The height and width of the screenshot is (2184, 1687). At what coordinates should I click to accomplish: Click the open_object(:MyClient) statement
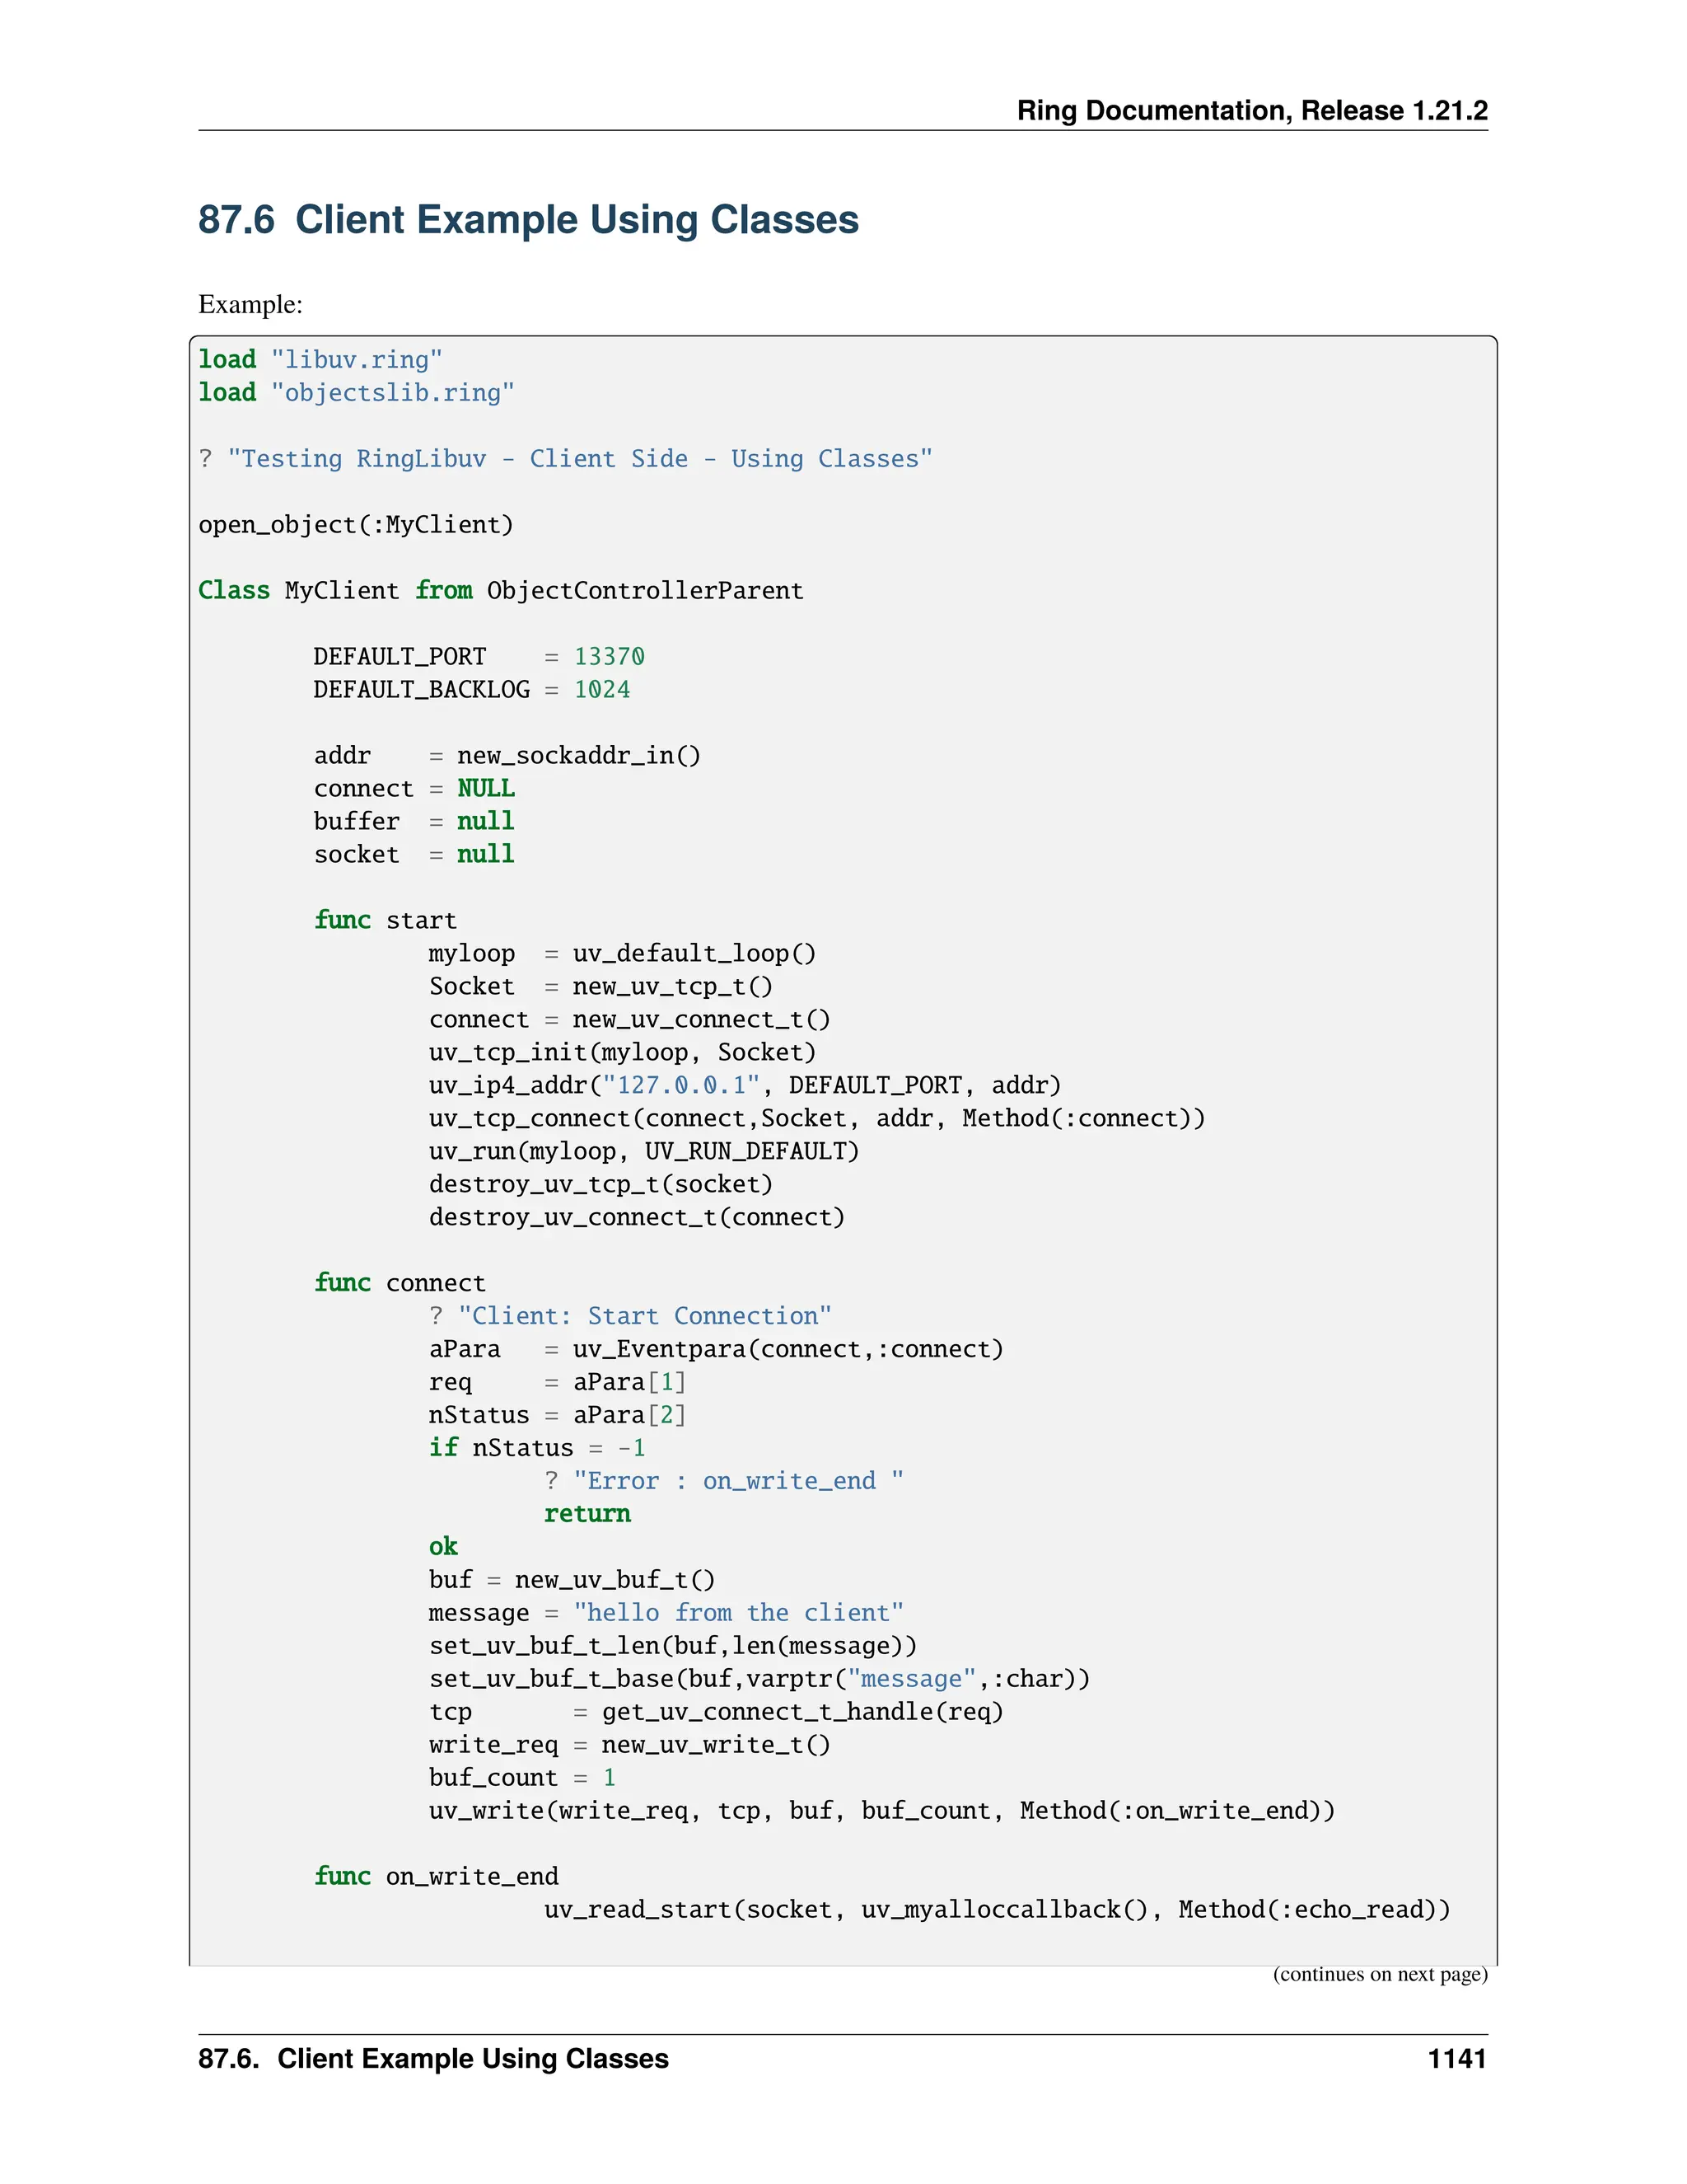pyautogui.click(x=356, y=525)
